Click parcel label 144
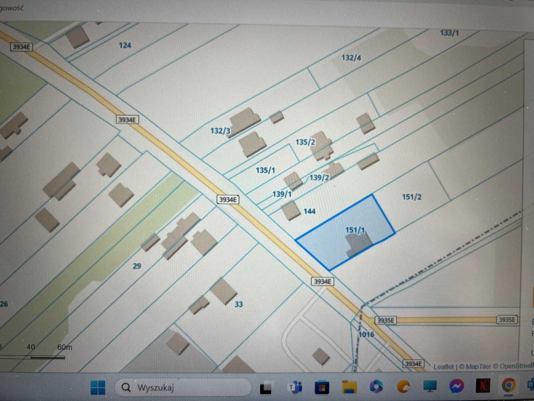The image size is (534, 401). click(x=310, y=211)
